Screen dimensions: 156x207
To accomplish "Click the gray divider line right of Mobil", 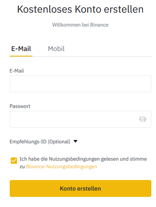I will click(108, 56).
